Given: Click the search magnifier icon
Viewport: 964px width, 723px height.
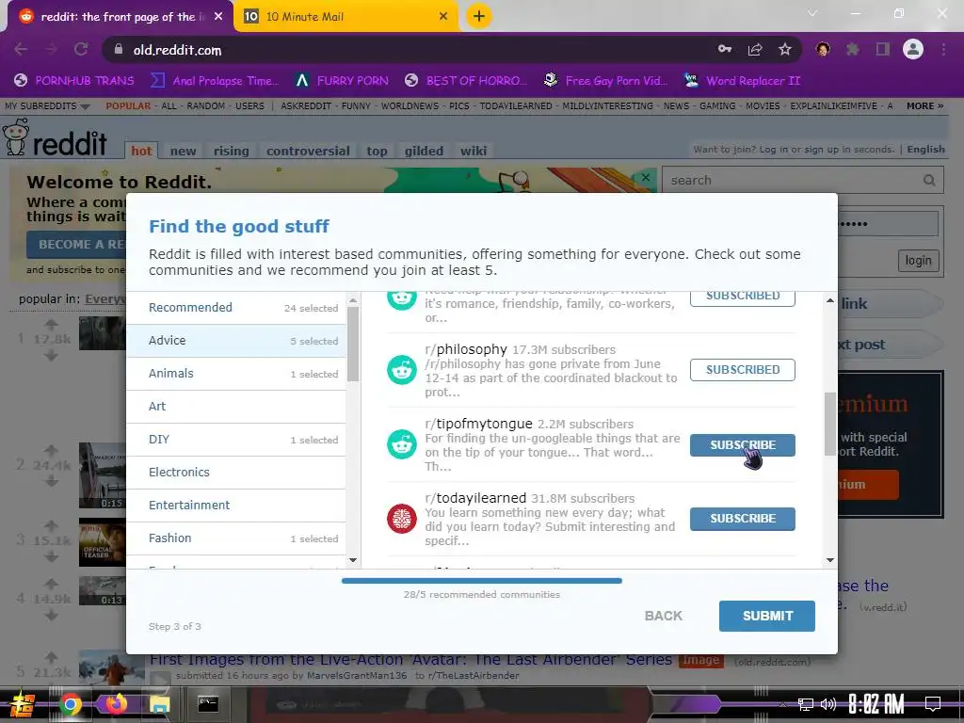Looking at the screenshot, I should click(x=929, y=180).
